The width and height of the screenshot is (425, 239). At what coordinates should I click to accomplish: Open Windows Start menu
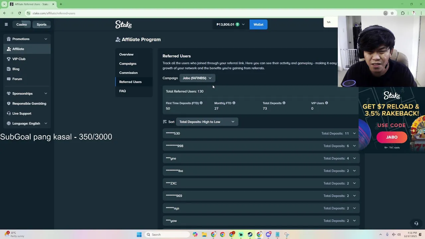(x=139, y=235)
